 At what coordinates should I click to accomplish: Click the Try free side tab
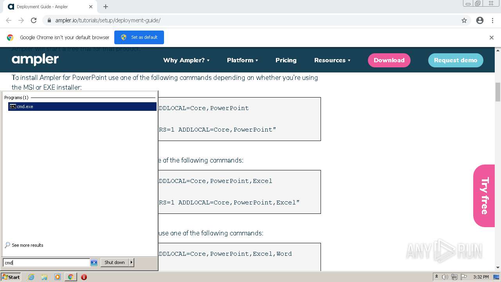[484, 196]
